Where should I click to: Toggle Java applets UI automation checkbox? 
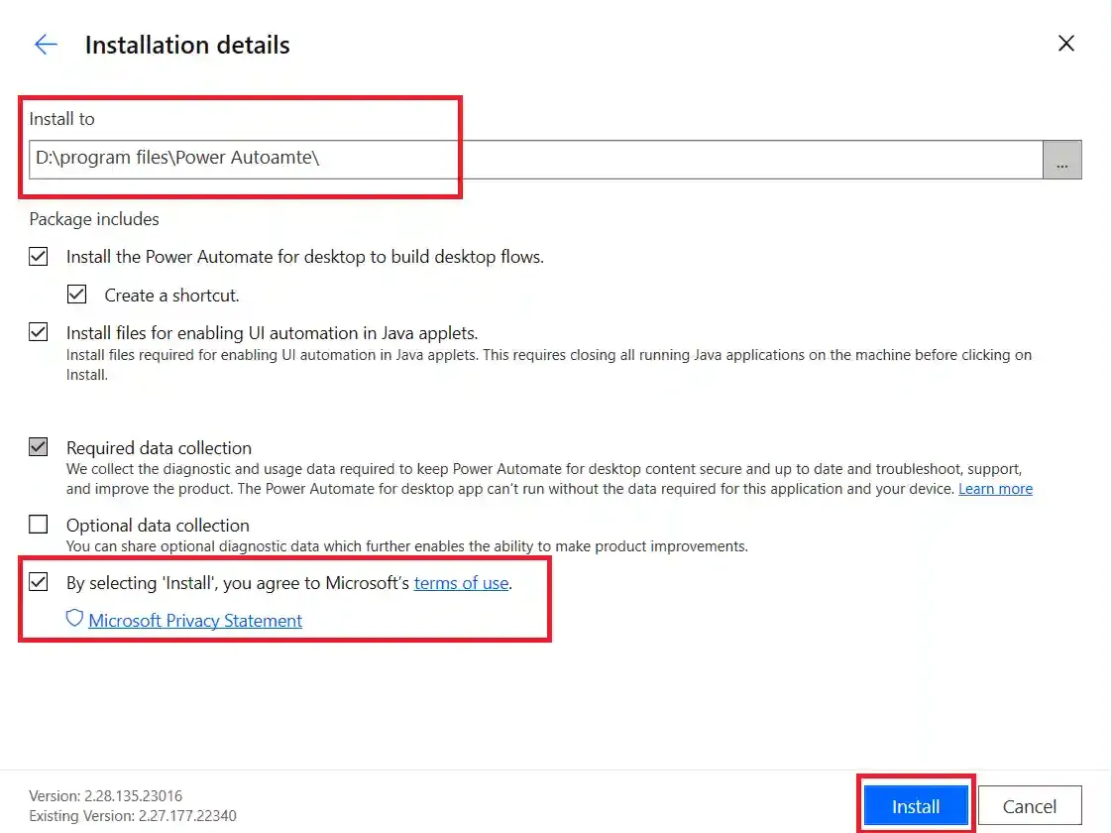(x=39, y=332)
